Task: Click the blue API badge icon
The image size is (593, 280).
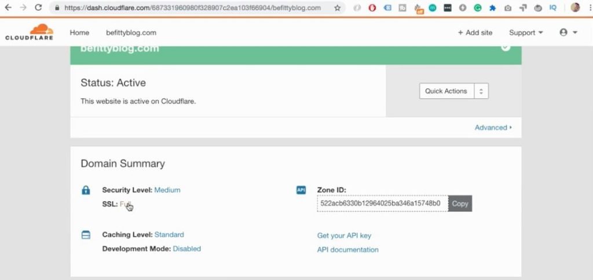Action: 301,190
